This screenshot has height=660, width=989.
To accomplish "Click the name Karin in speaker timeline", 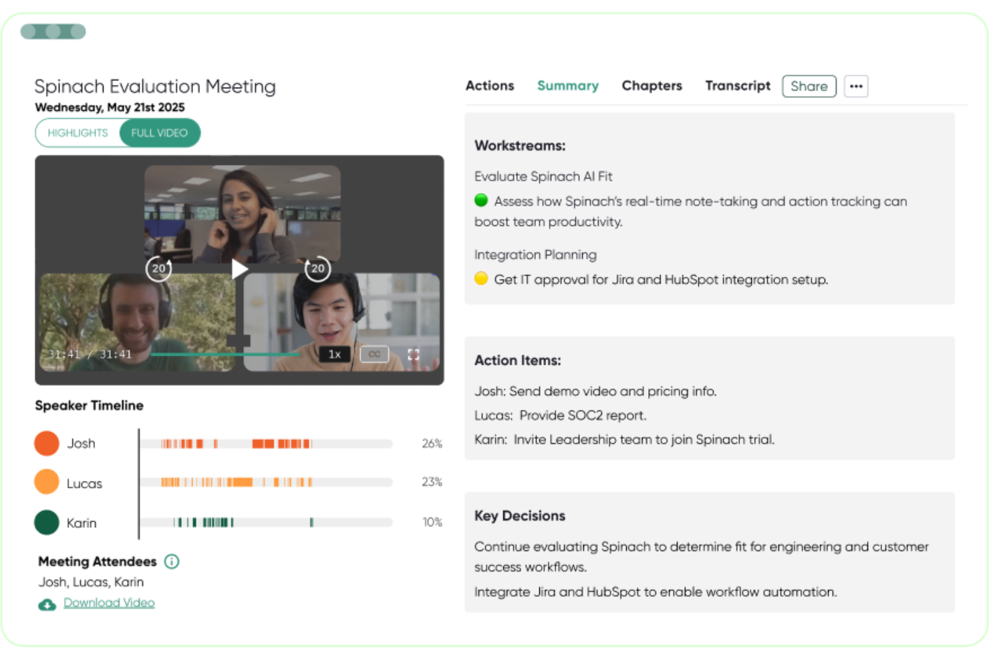I will (x=82, y=523).
